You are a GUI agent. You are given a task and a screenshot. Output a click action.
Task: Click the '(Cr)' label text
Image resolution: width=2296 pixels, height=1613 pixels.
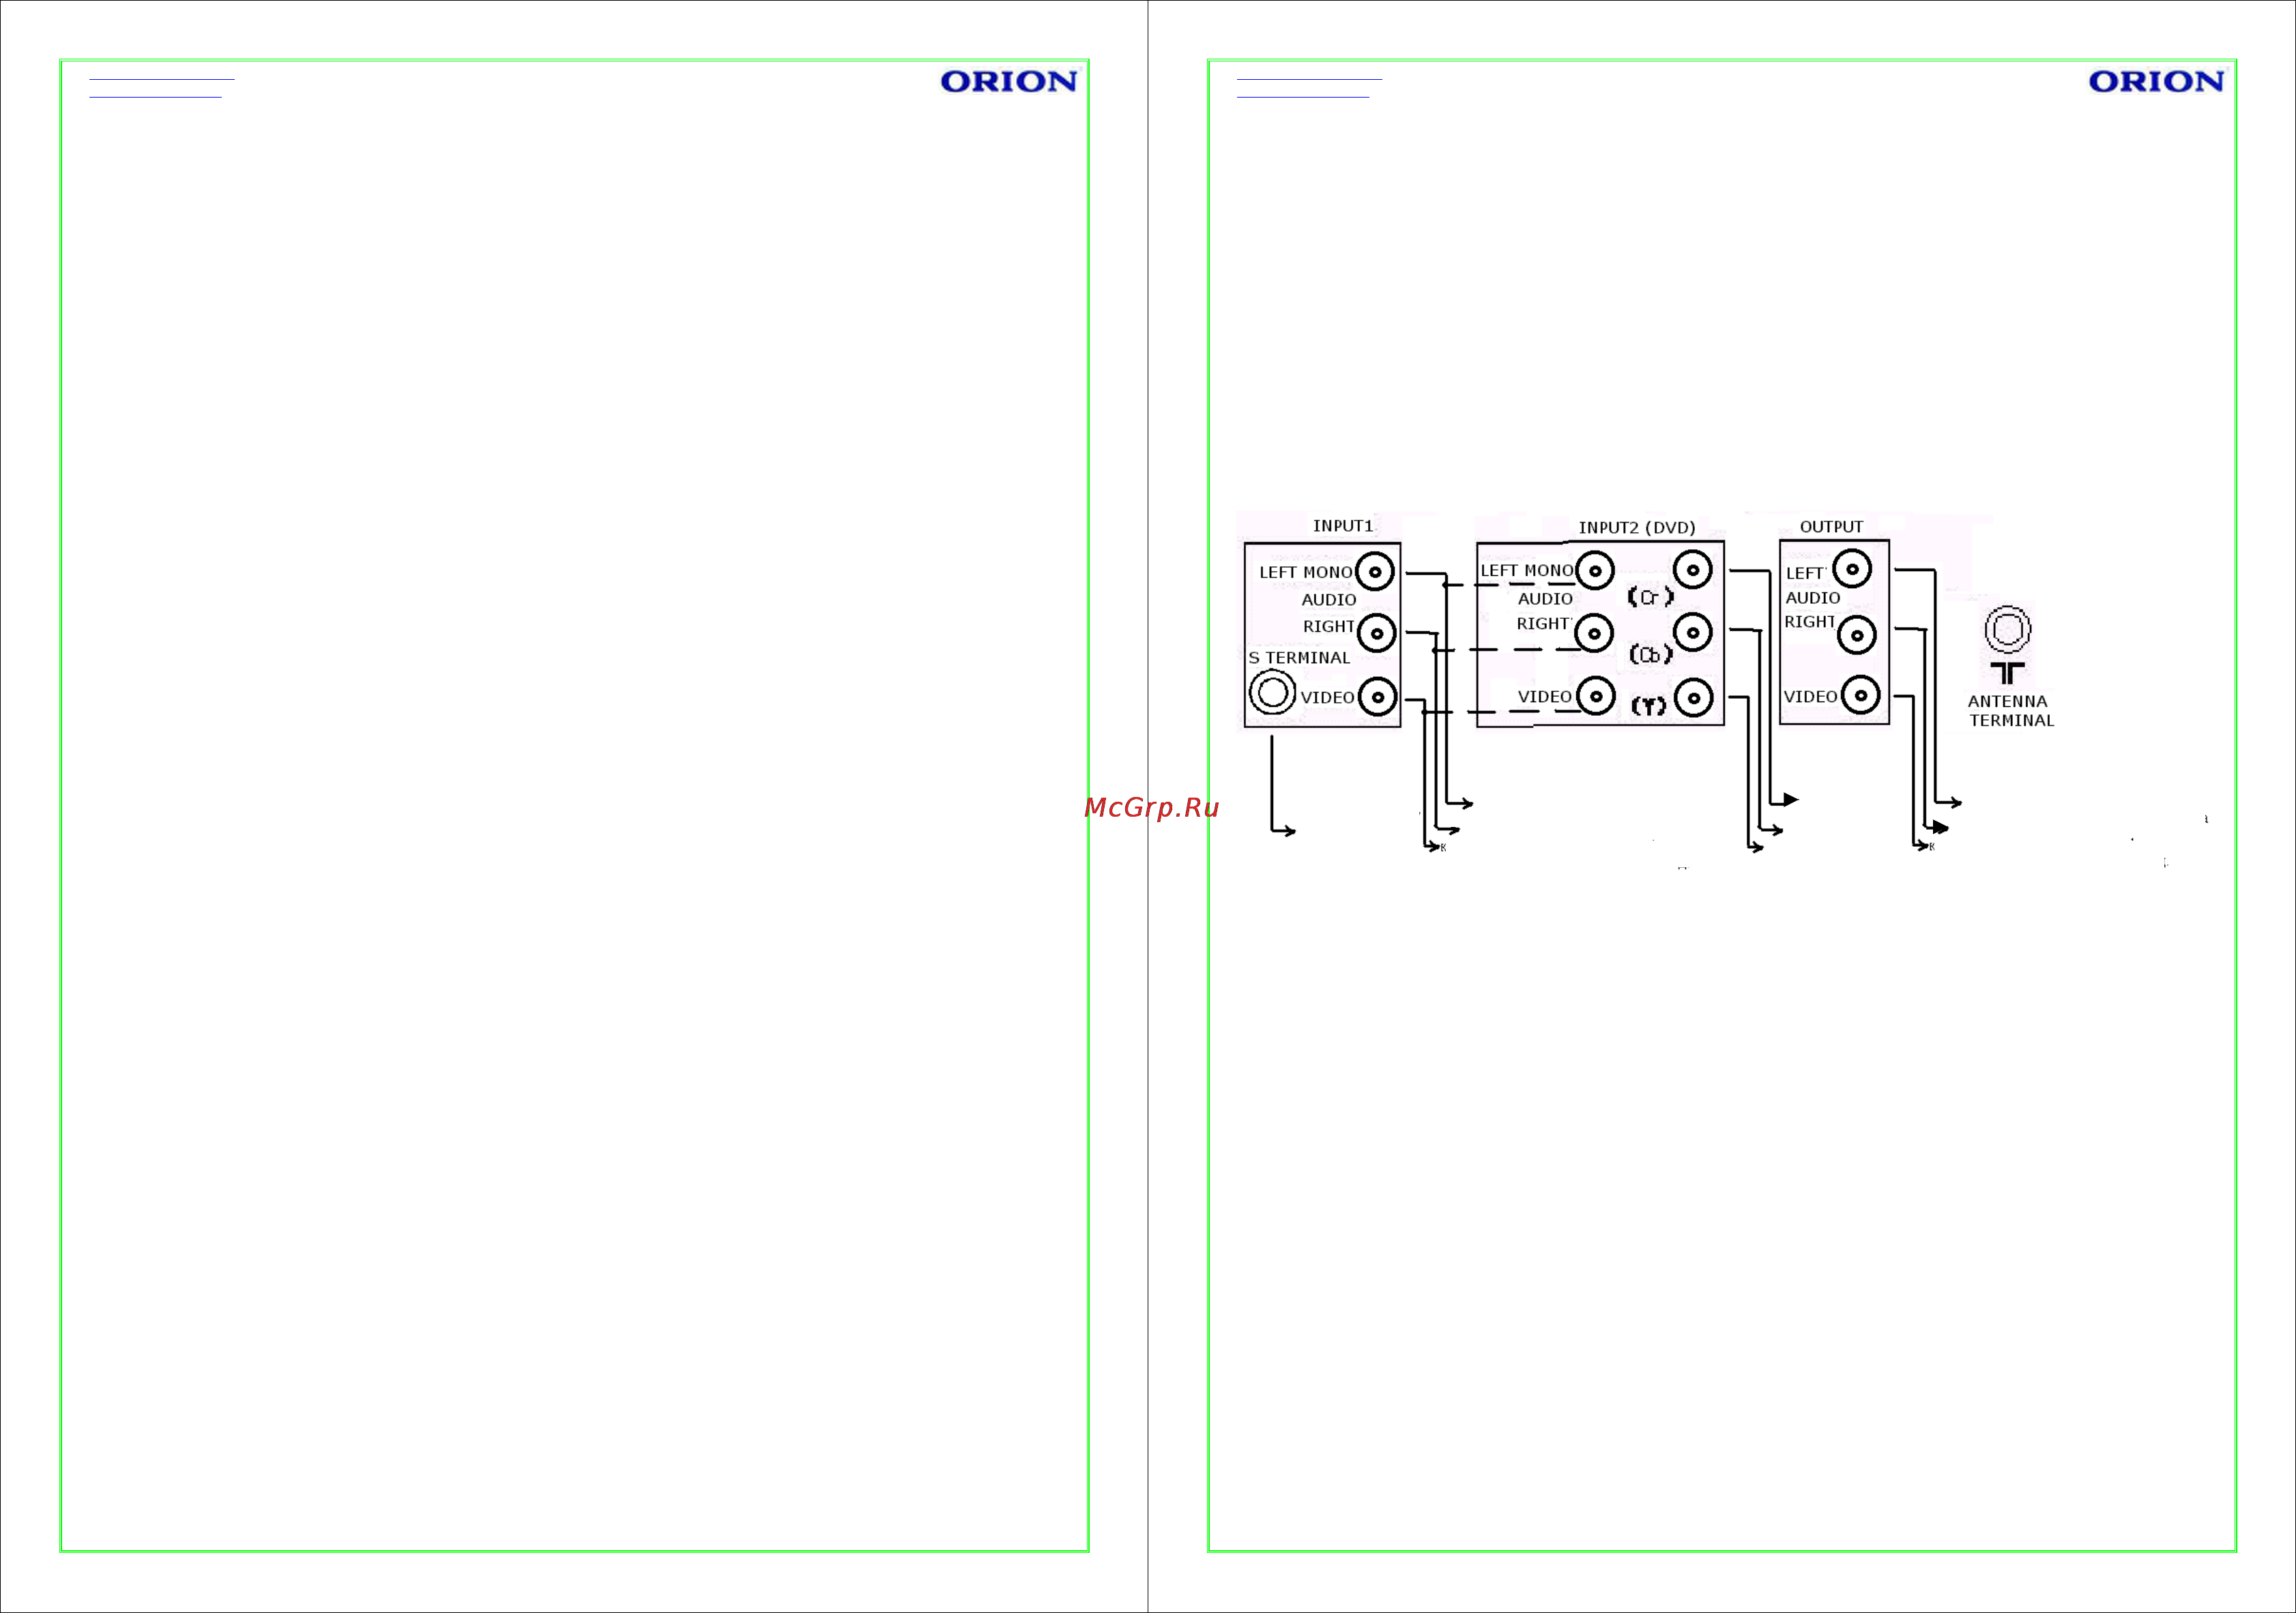click(x=1650, y=597)
